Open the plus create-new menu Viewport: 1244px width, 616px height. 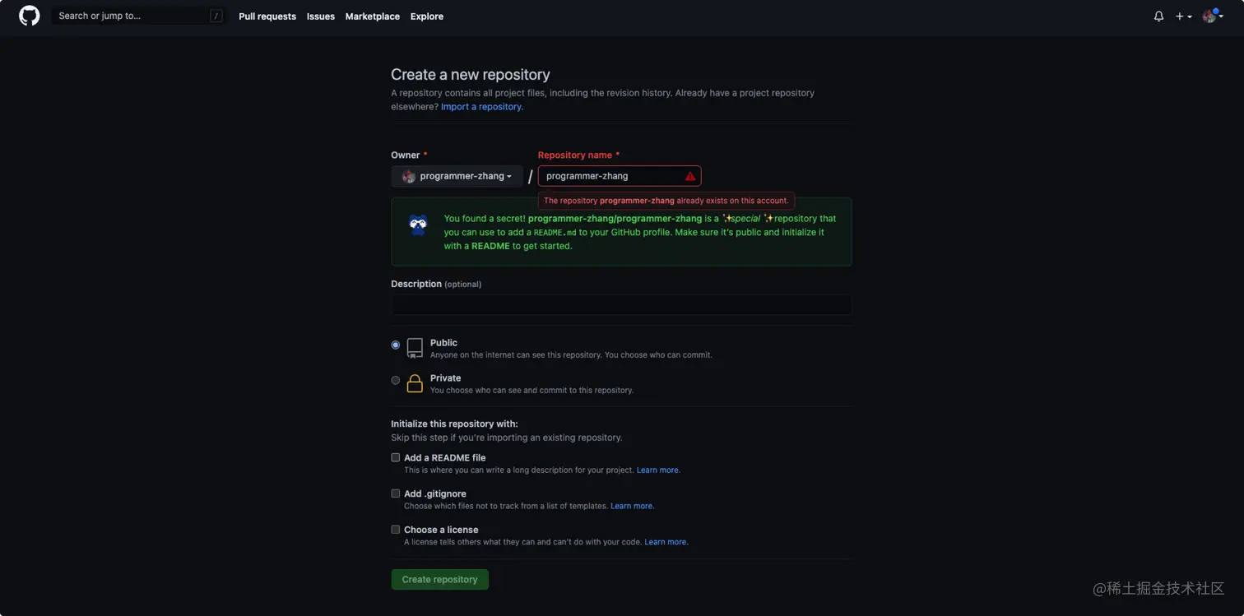point(1183,16)
